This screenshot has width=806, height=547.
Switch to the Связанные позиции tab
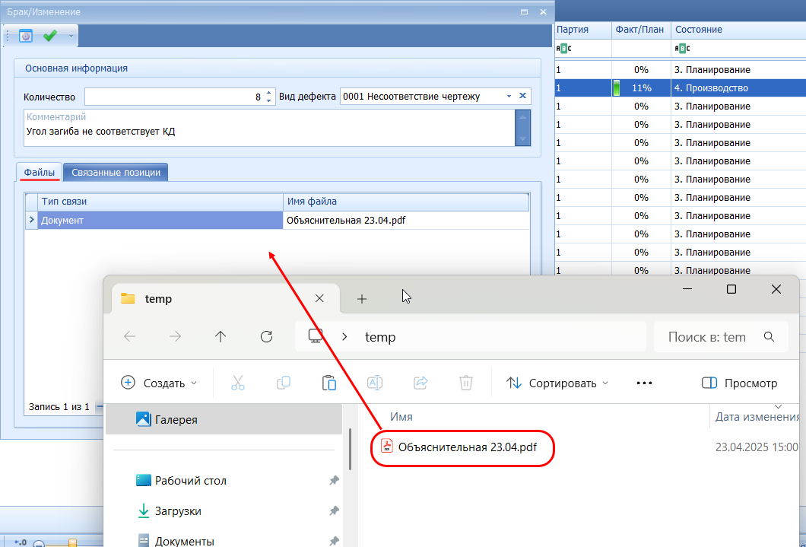116,173
